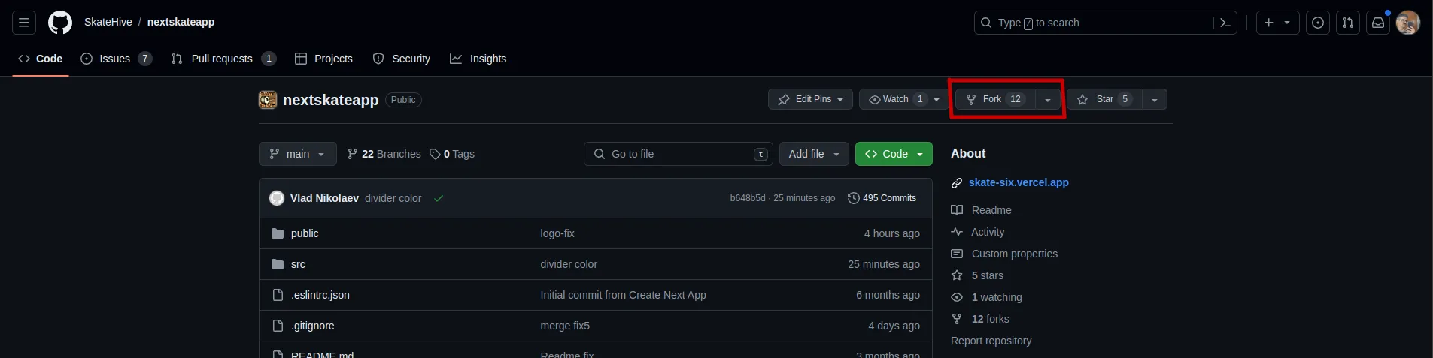Go to the GitHub homepage logo
Image resolution: width=1433 pixels, height=358 pixels.
[60, 23]
